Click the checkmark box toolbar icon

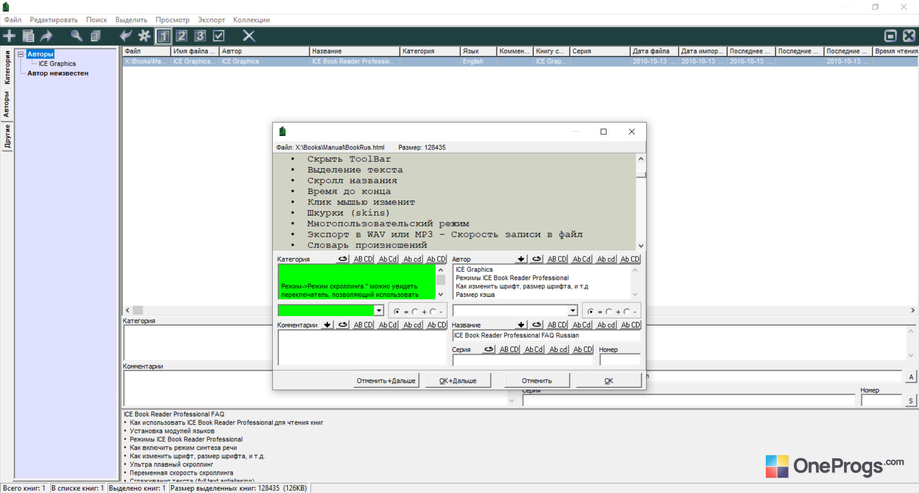pyautogui.click(x=219, y=36)
